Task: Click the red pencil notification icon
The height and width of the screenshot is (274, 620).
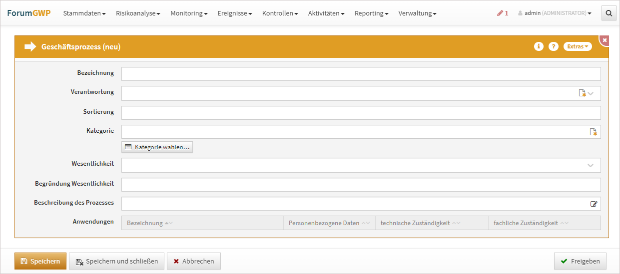Action: click(x=502, y=13)
